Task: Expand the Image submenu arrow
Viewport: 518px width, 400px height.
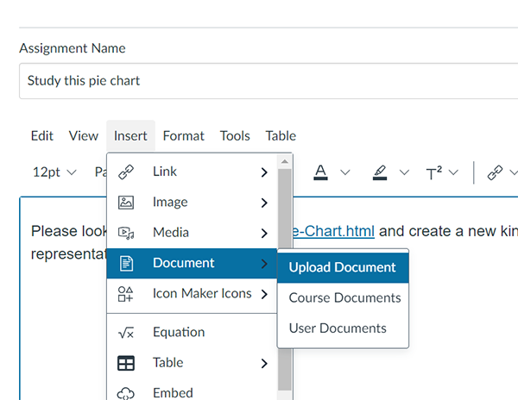Action: point(264,203)
